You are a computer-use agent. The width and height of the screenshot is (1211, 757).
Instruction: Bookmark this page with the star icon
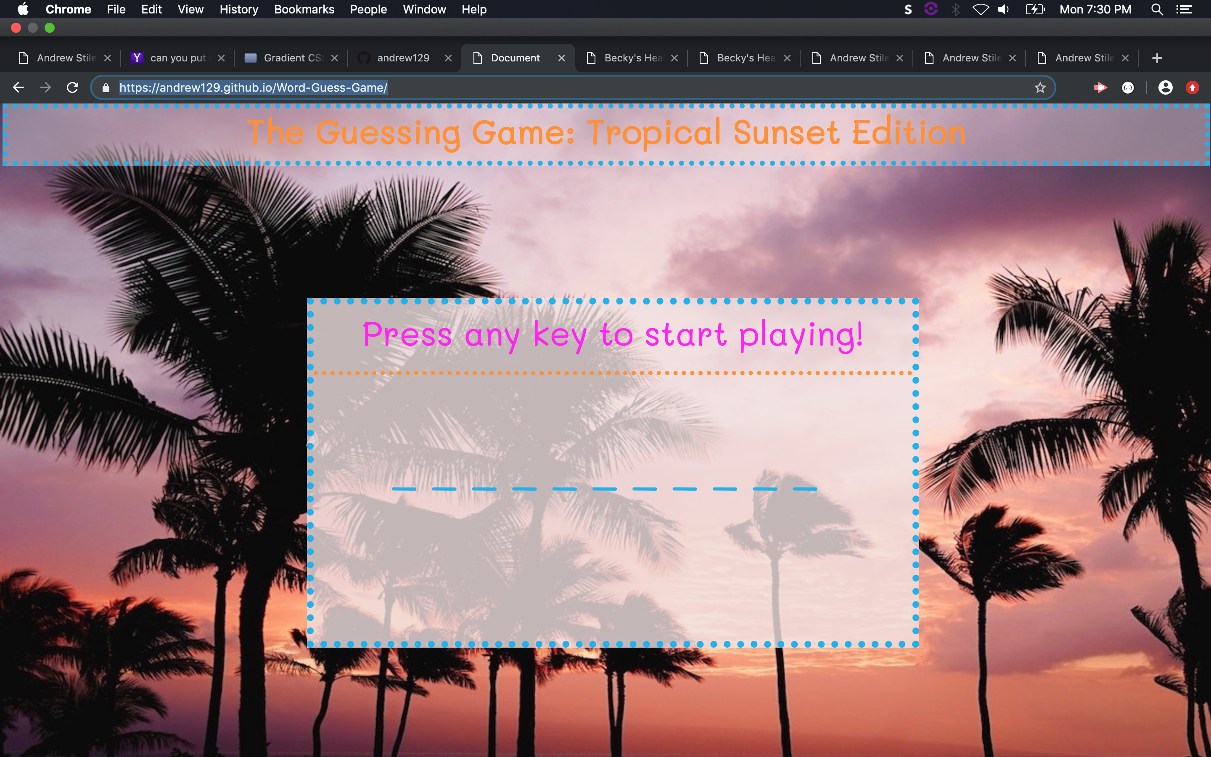click(x=1040, y=87)
